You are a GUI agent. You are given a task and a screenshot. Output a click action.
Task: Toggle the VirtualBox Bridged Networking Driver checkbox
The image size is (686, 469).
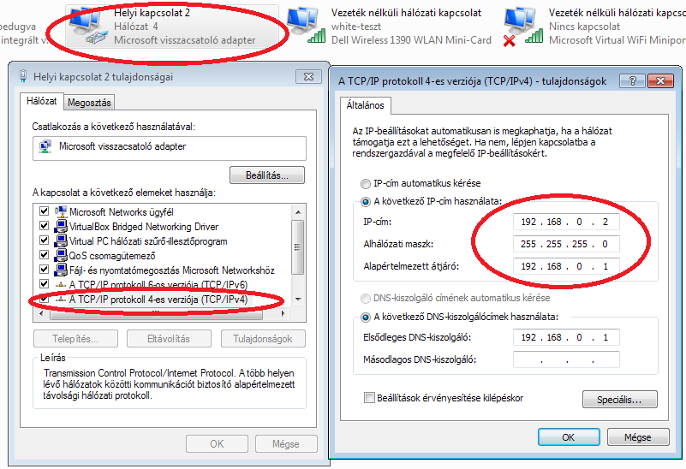pyautogui.click(x=44, y=226)
